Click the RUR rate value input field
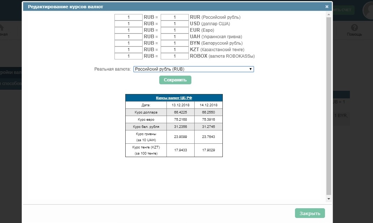373x223 pixels. [175, 17]
